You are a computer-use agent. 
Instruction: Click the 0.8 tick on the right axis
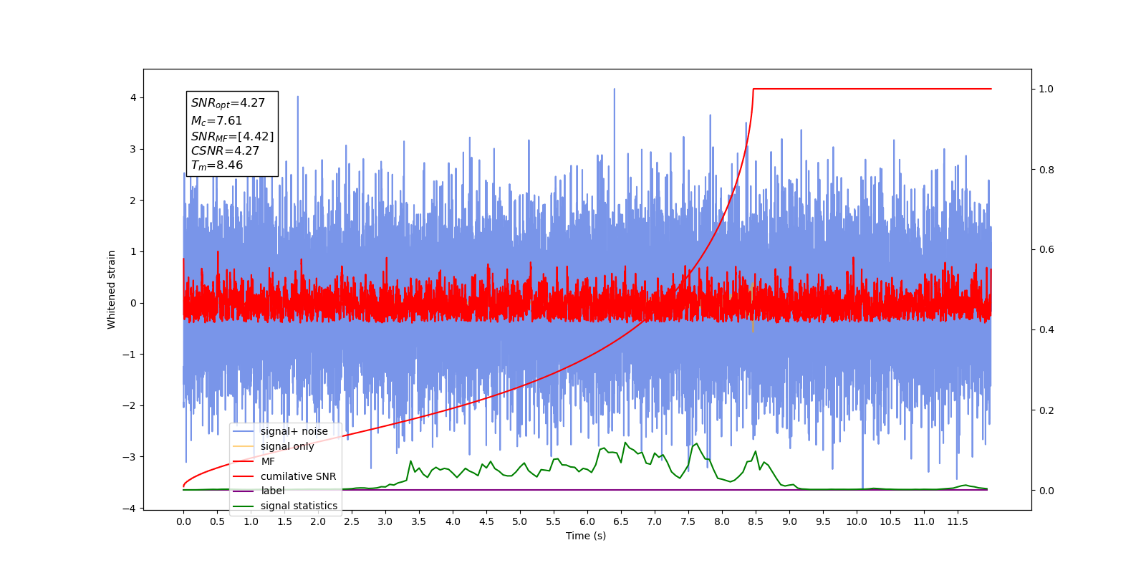[x=1046, y=170]
